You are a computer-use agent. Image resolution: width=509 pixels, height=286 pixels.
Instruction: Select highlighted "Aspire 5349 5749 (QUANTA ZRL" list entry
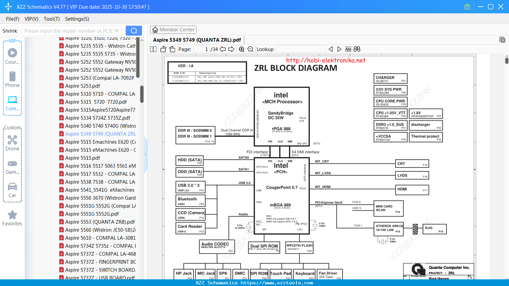[98, 134]
